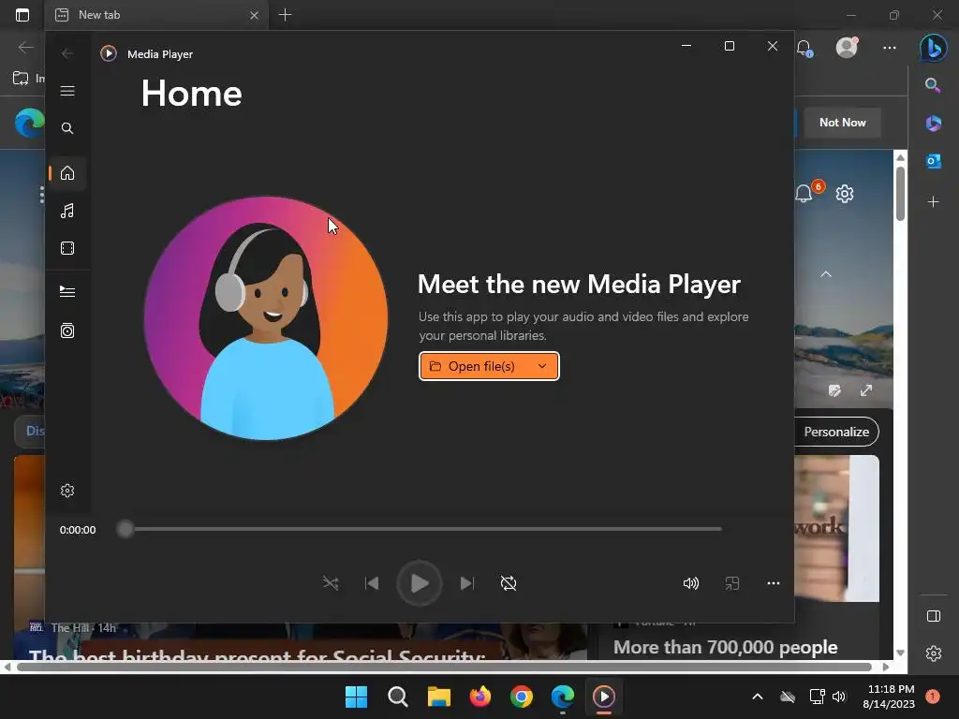The height and width of the screenshot is (719, 959).
Task: Click Edge vertical scrollbar thumb
Action: coord(900,193)
